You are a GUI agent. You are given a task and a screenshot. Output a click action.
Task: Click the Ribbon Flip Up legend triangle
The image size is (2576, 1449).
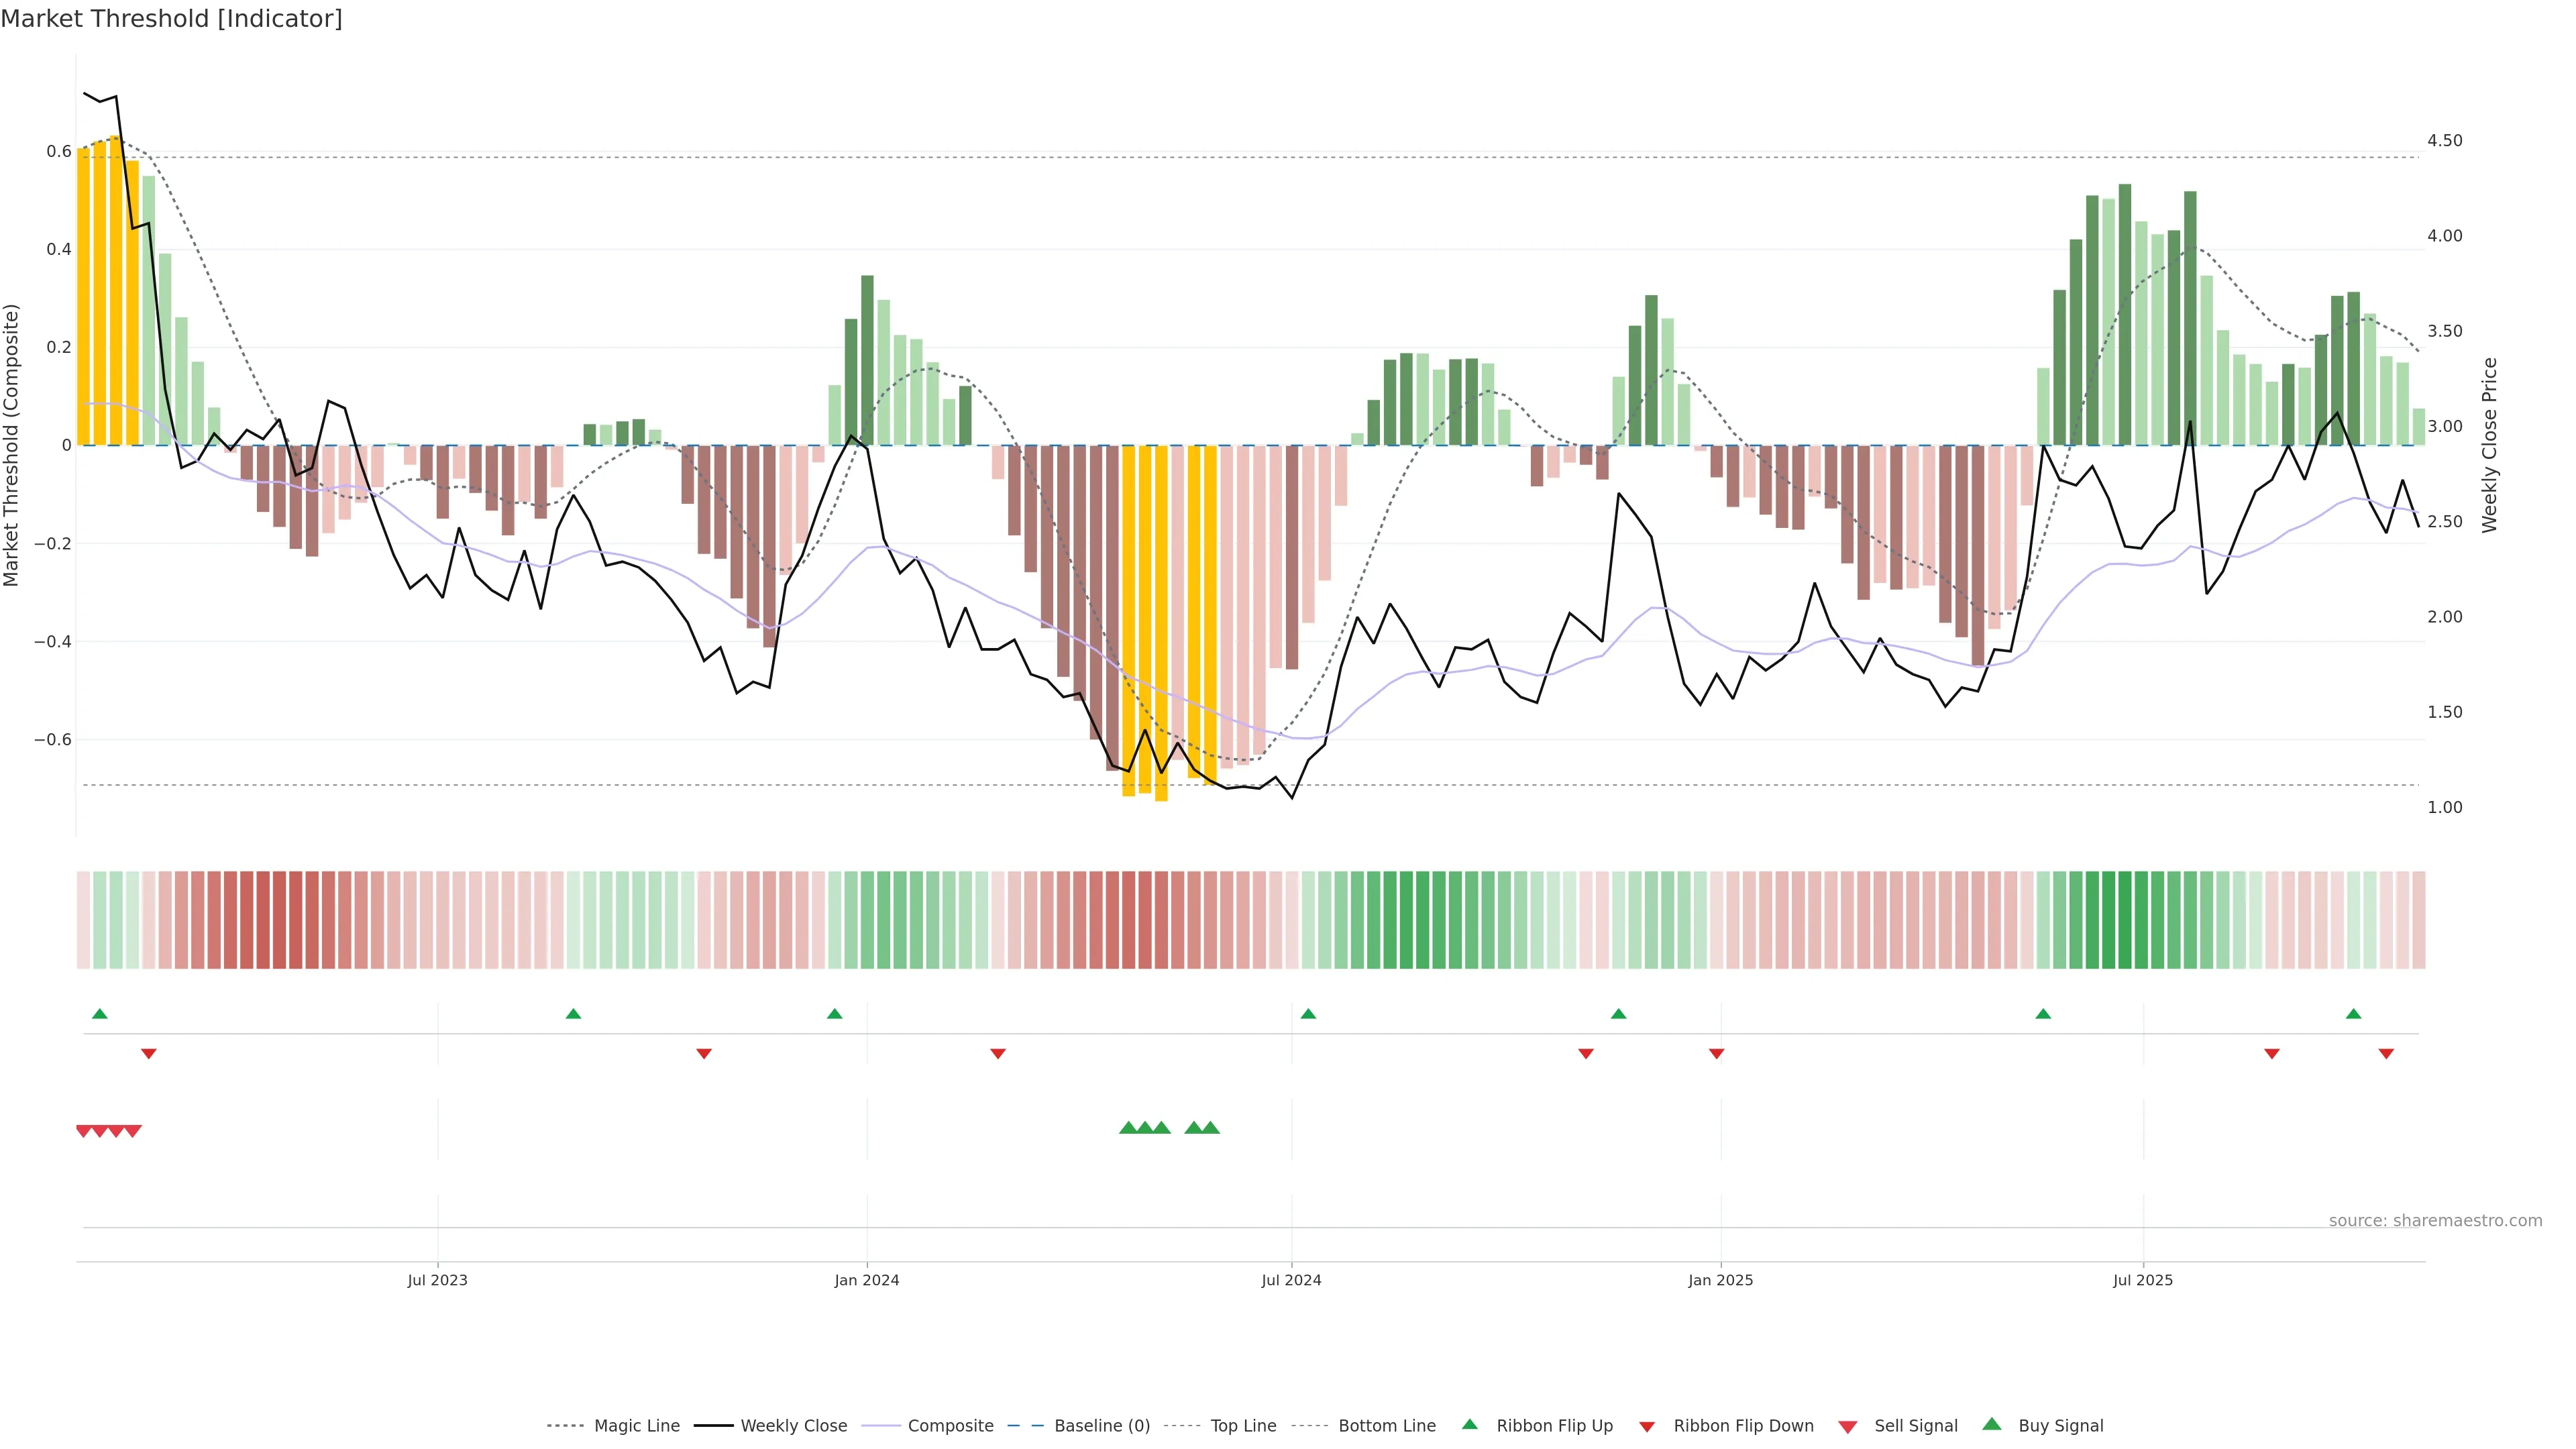tap(1470, 1424)
